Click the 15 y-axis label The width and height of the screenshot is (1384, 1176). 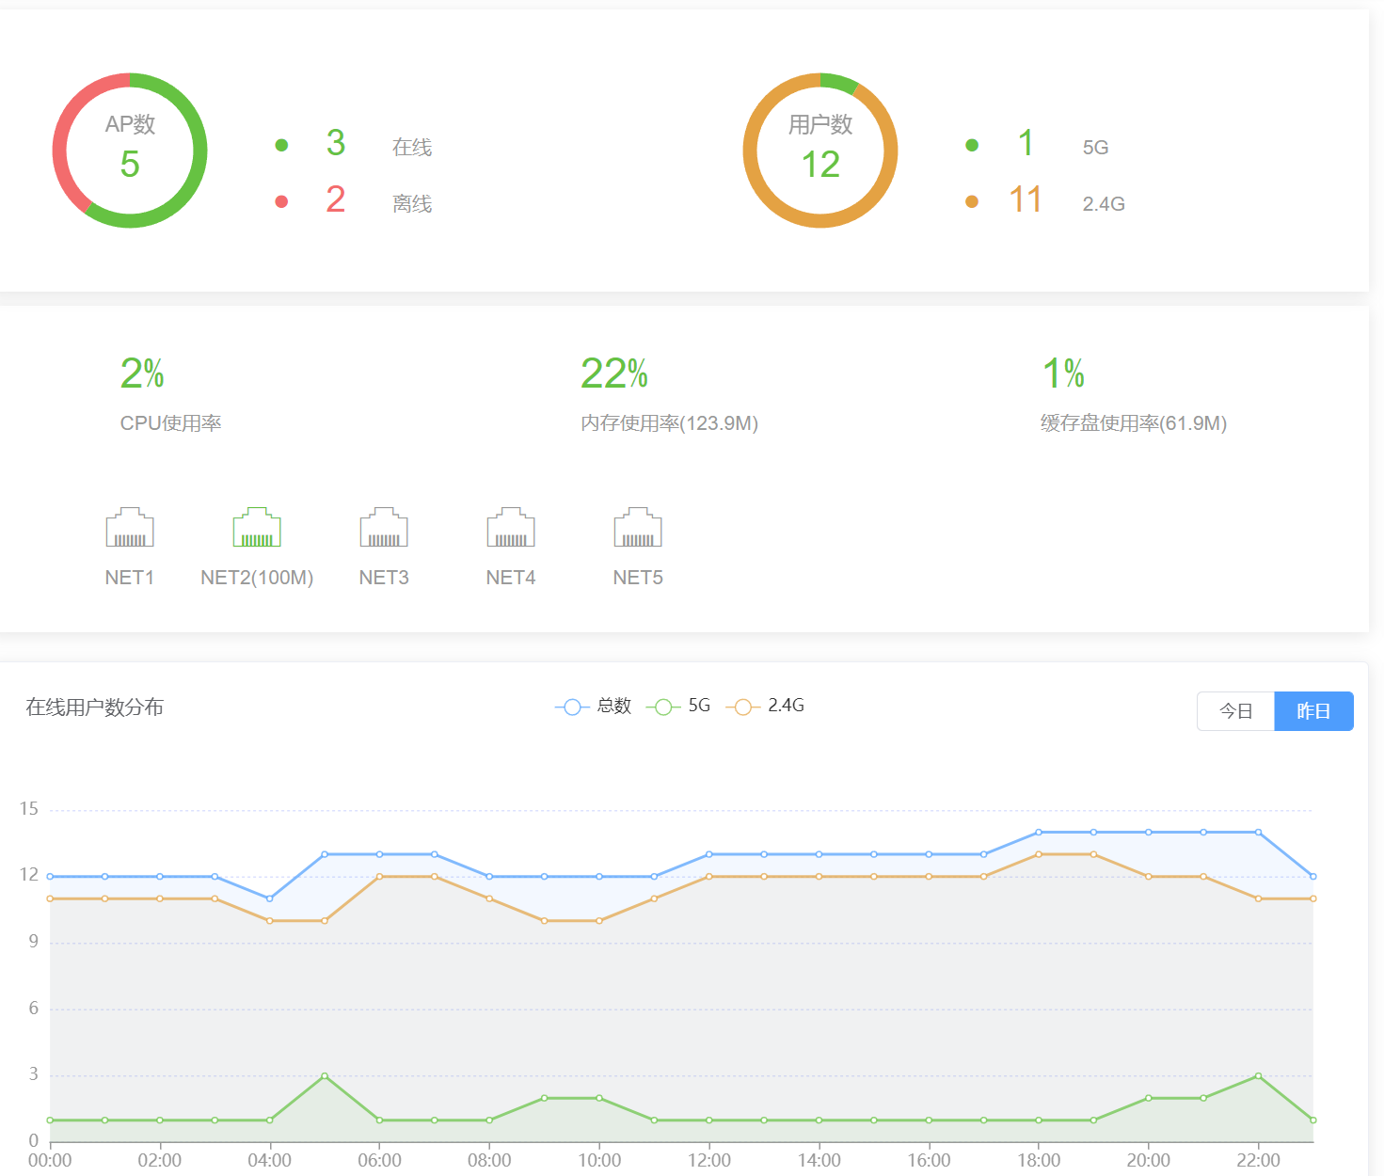29,809
